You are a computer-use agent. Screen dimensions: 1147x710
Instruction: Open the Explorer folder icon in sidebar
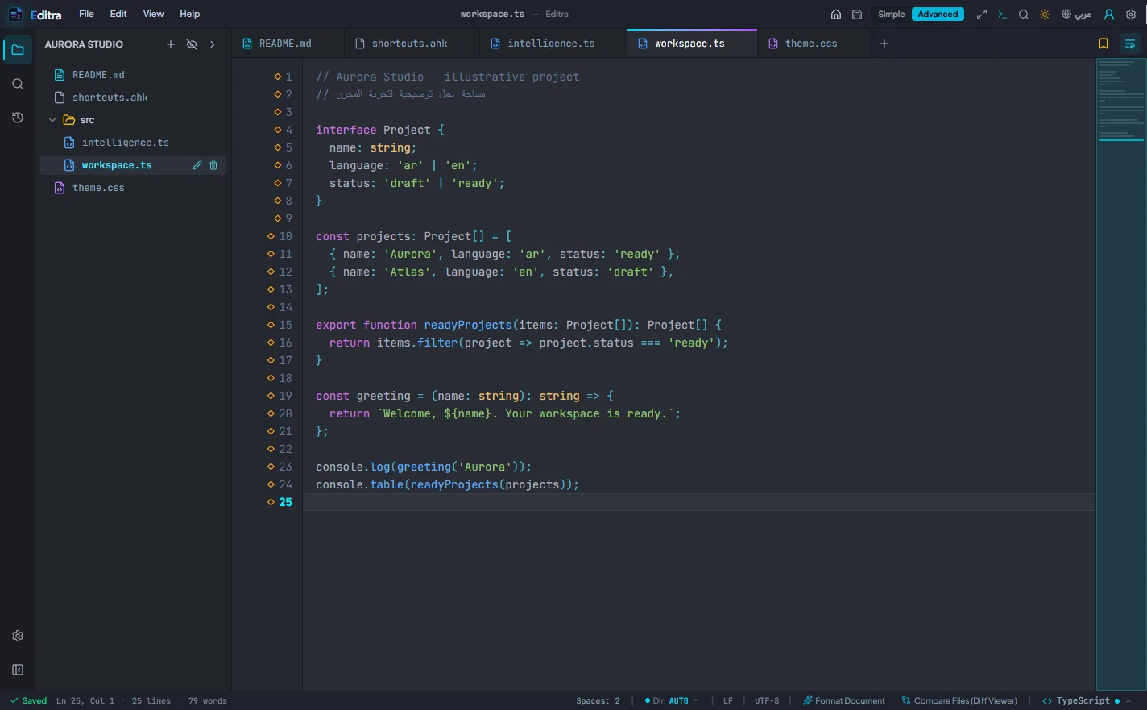tap(18, 50)
